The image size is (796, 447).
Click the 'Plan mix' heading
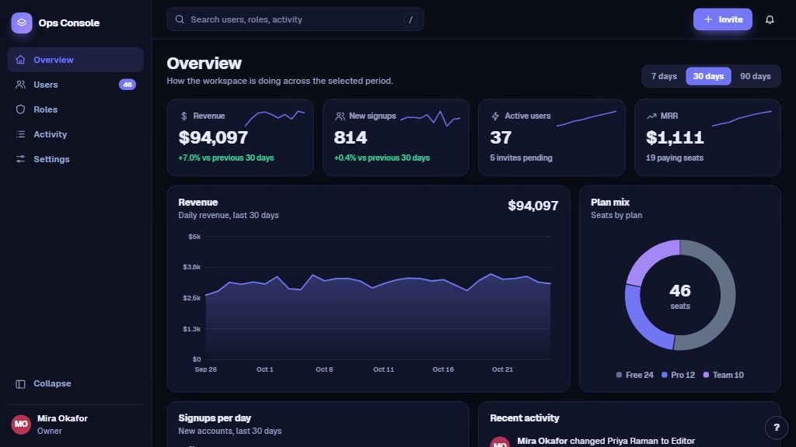610,203
